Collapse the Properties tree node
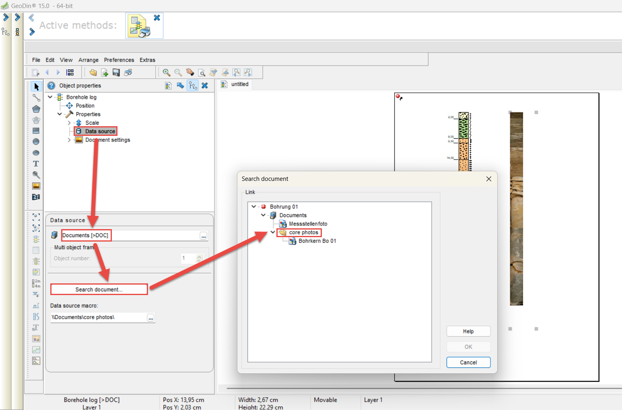Screen dimensions: 622x410 coord(60,114)
